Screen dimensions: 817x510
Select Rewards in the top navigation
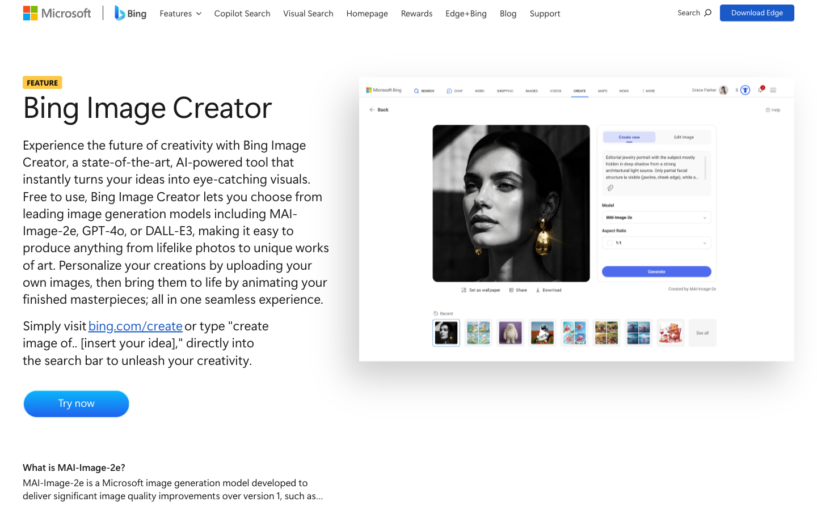[416, 14]
